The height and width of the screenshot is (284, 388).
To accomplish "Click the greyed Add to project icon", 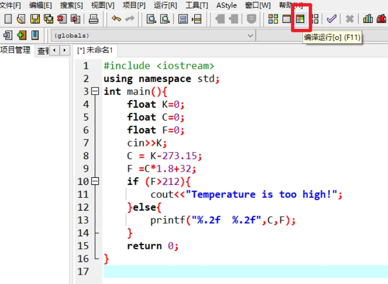I will click(x=220, y=19).
